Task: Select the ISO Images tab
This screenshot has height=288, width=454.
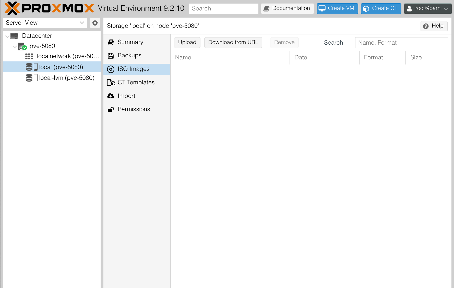Action: (137, 69)
